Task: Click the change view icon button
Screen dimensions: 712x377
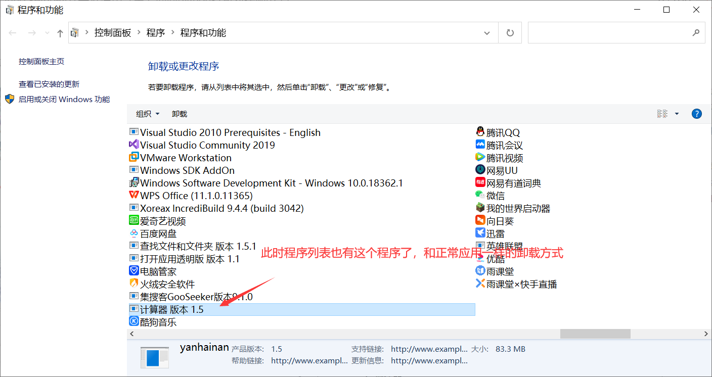Action: 662,114
